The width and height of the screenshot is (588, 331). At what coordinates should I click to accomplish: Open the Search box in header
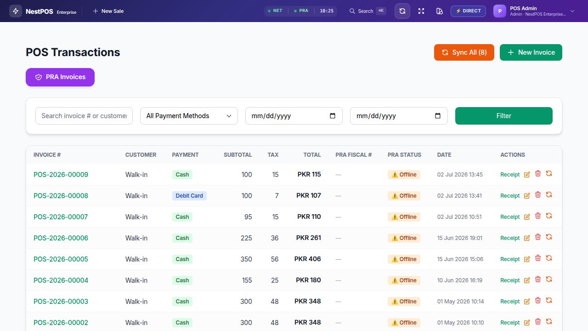pos(367,11)
